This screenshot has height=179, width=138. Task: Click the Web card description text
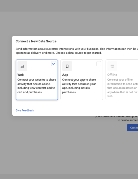pos(37,86)
